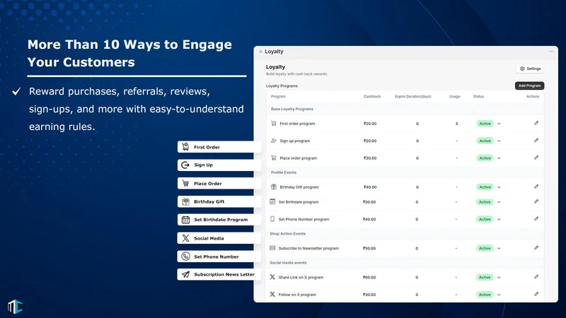Click the Profile Events section label
566x318 pixels.
click(284, 172)
